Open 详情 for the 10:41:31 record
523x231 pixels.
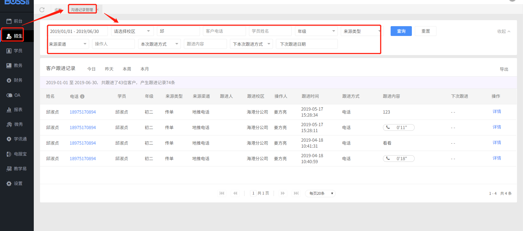[497, 142]
